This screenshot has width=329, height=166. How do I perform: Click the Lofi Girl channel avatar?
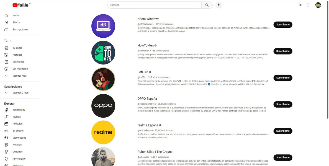click(103, 79)
